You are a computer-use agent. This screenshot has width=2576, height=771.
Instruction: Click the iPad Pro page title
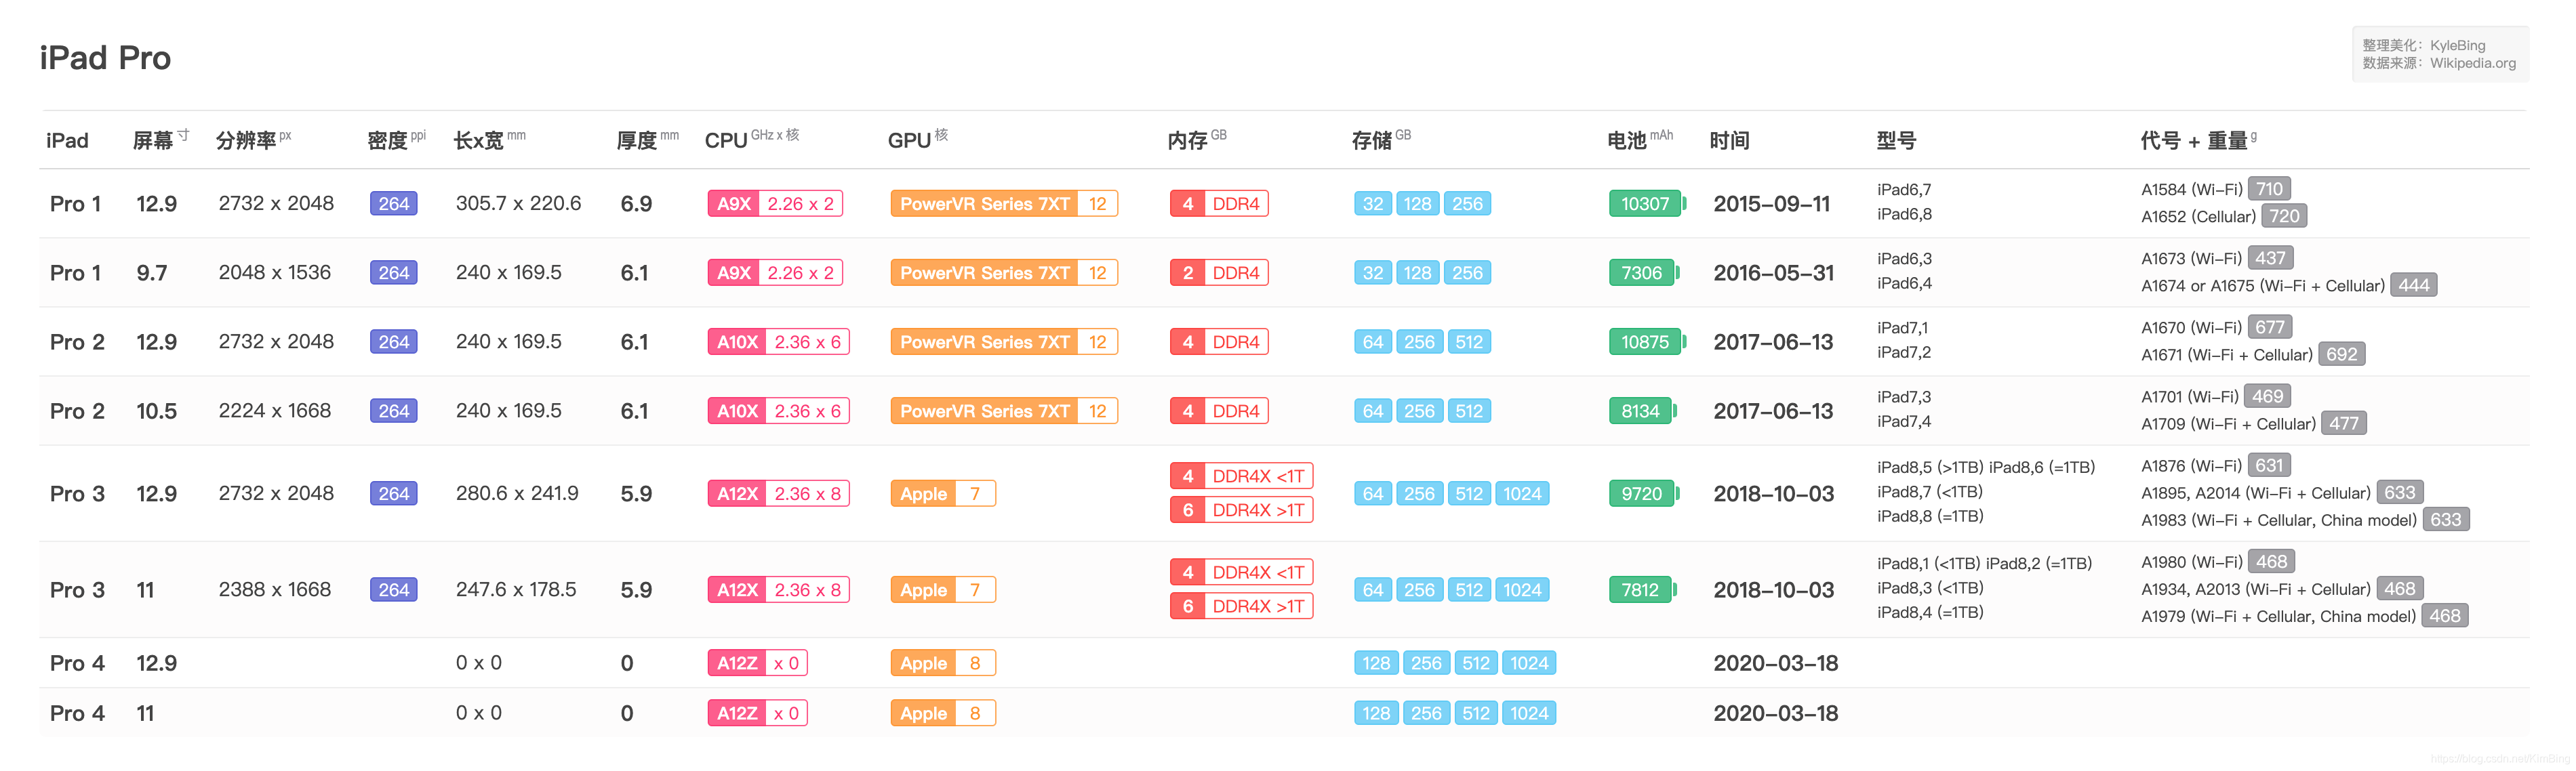coord(105,58)
